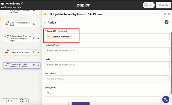
Task: Add a step between steps 4 and 5
Action: [22, 59]
